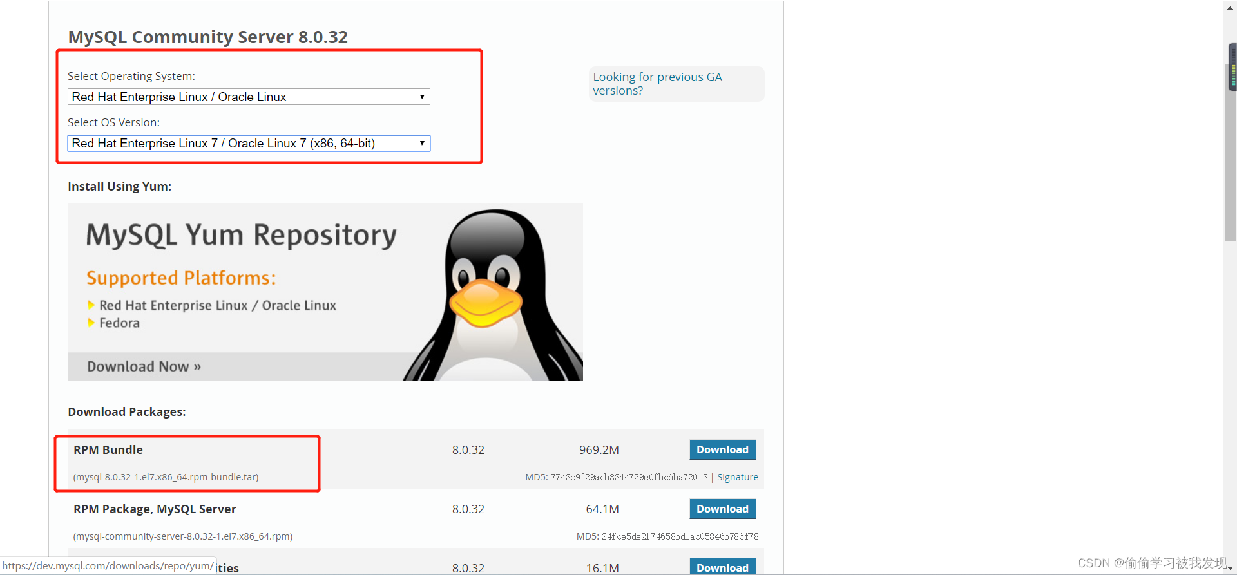Click the Download button in the 16.1M row
The image size is (1237, 575).
(x=723, y=567)
